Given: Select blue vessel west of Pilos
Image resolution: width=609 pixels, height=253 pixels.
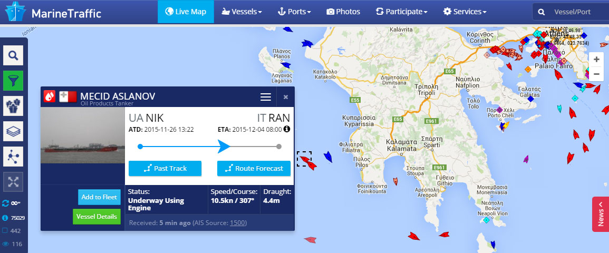Looking at the screenshot, I should [328, 157].
